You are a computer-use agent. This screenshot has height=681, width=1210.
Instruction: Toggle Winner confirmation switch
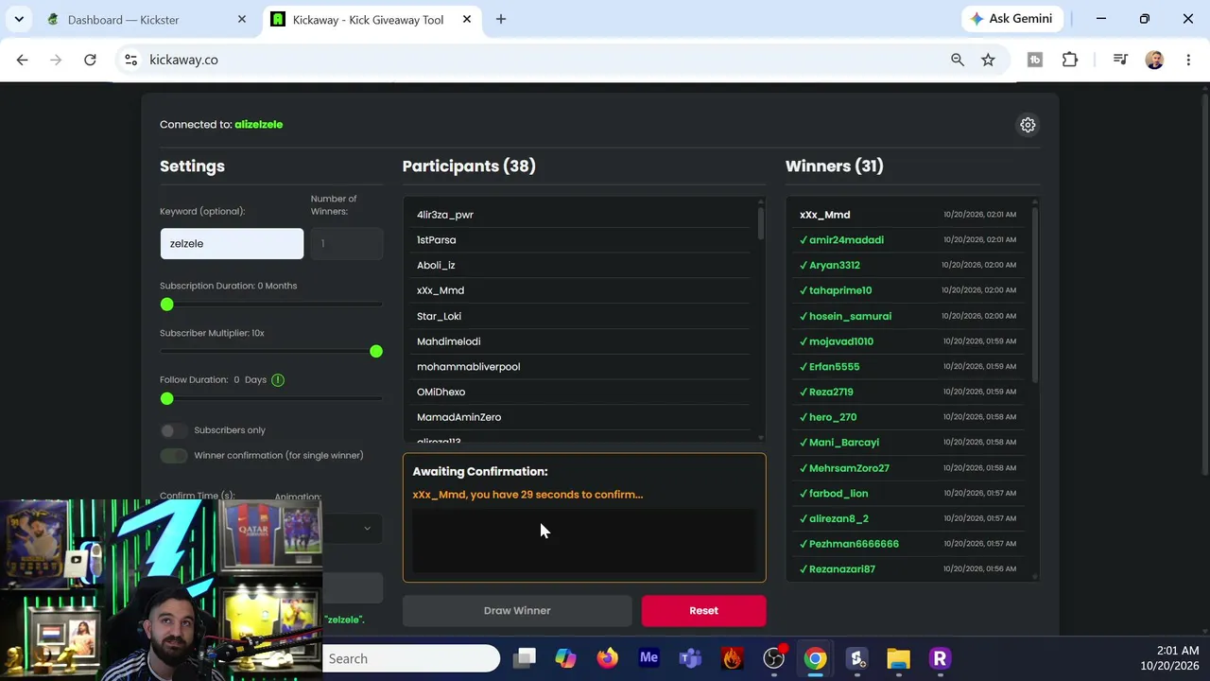coord(174,456)
